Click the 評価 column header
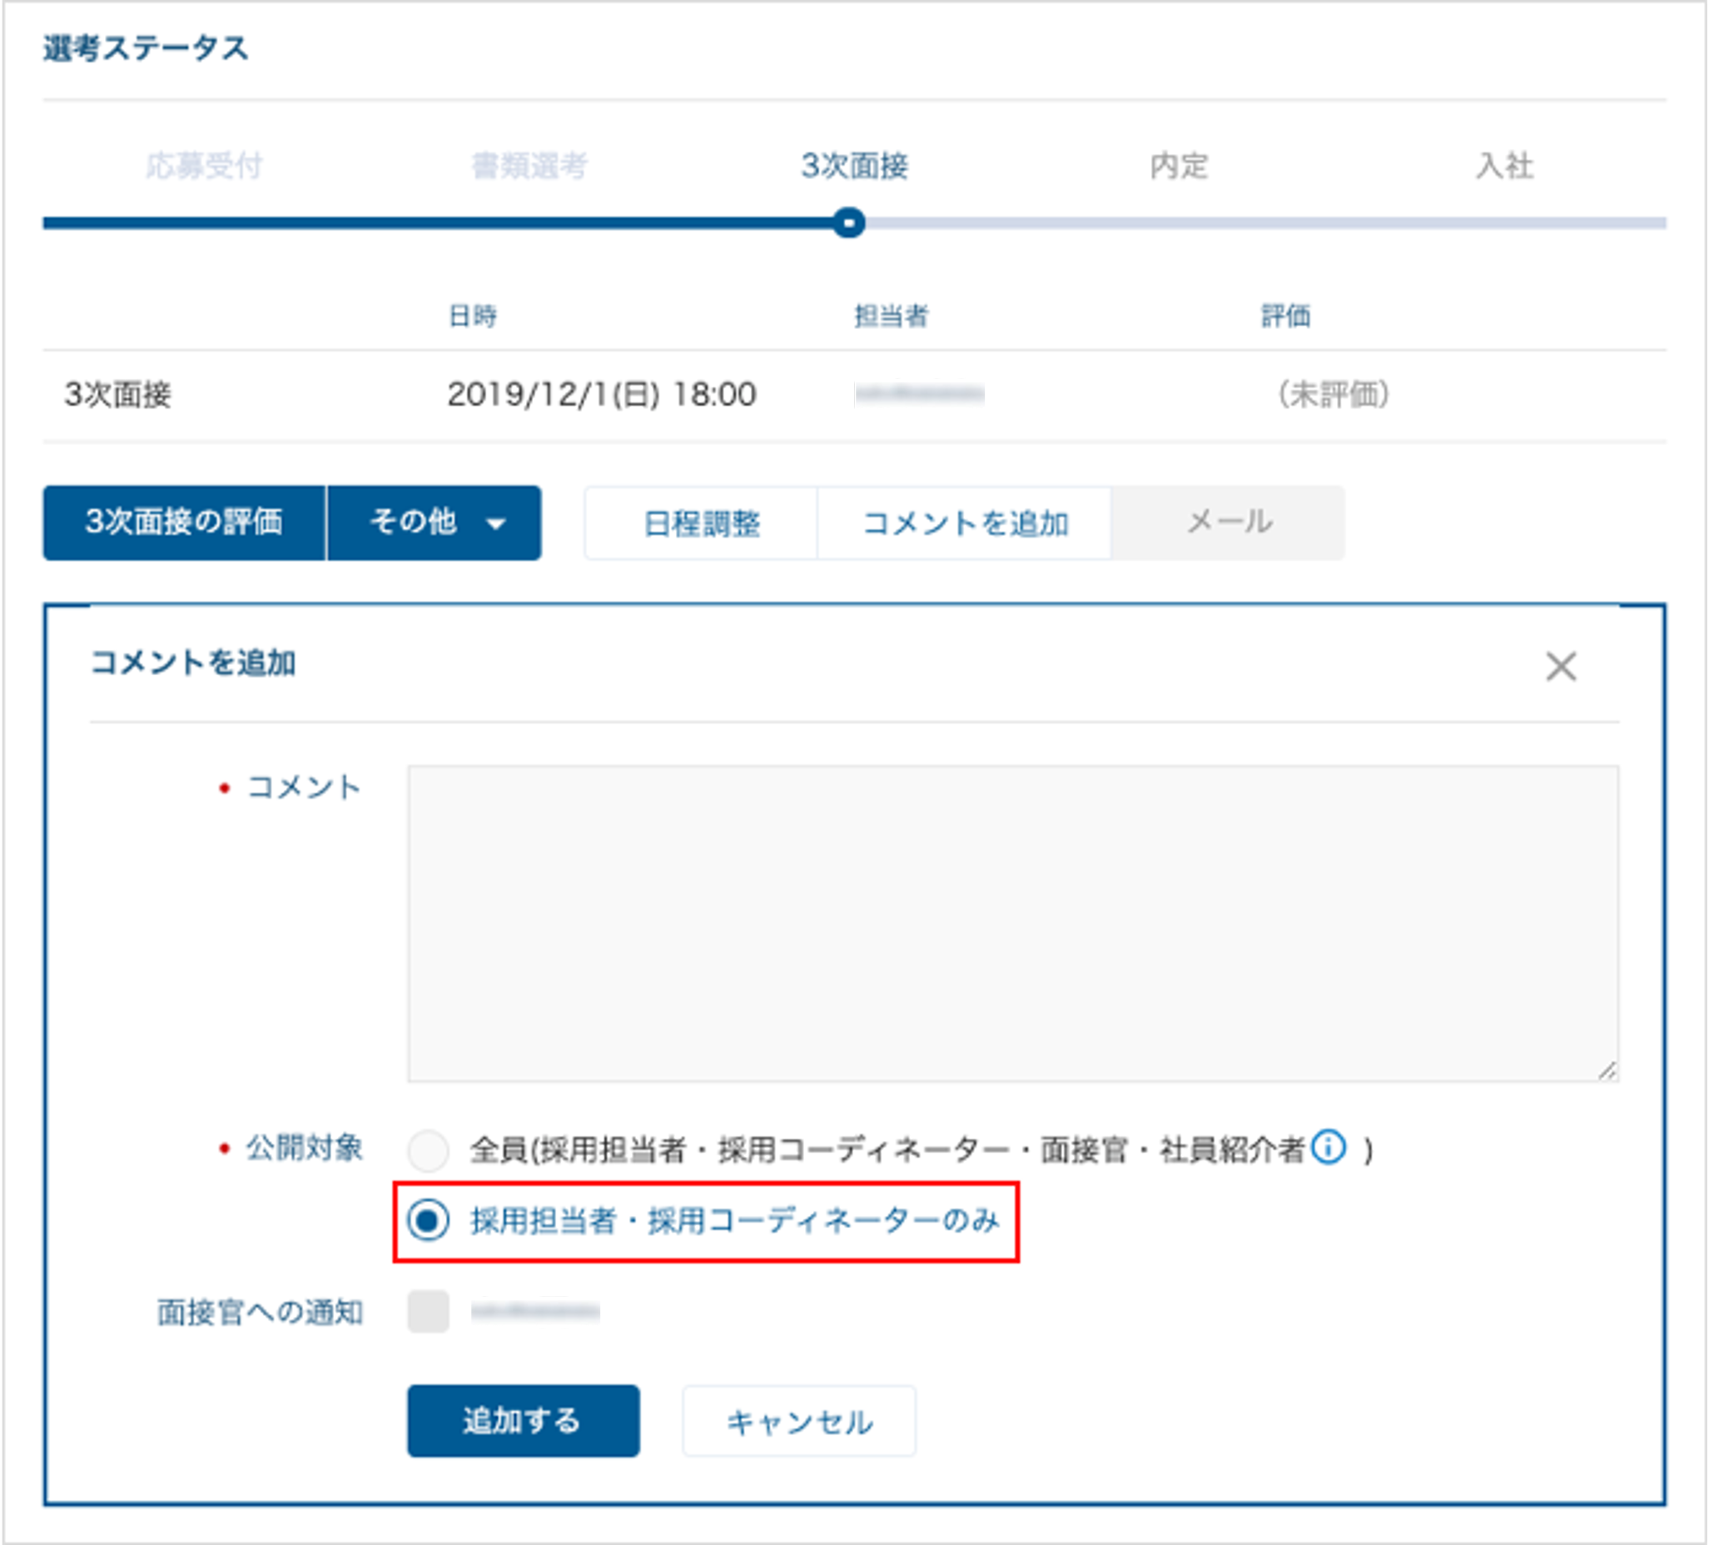Image resolution: width=1709 pixels, height=1545 pixels. pyautogui.click(x=1286, y=316)
